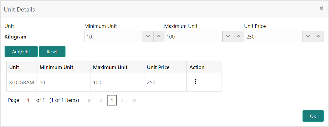Open the three-dot Action menu for KILOGRAM
Viewport: 329px width, 127px height.
196,82
